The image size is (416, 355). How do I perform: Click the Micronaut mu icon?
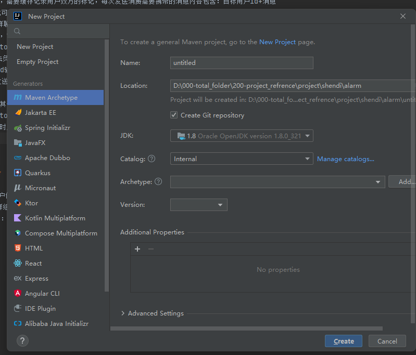(x=18, y=188)
